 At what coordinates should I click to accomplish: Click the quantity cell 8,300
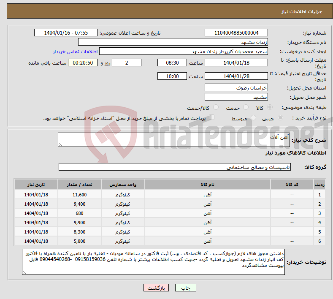coord(79,232)
